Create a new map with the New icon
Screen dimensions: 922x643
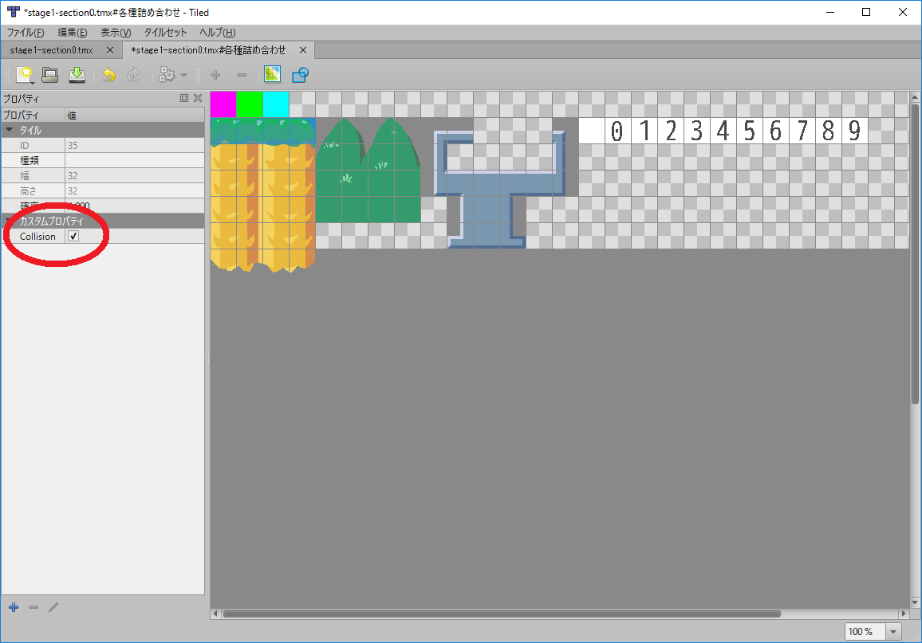(x=25, y=74)
